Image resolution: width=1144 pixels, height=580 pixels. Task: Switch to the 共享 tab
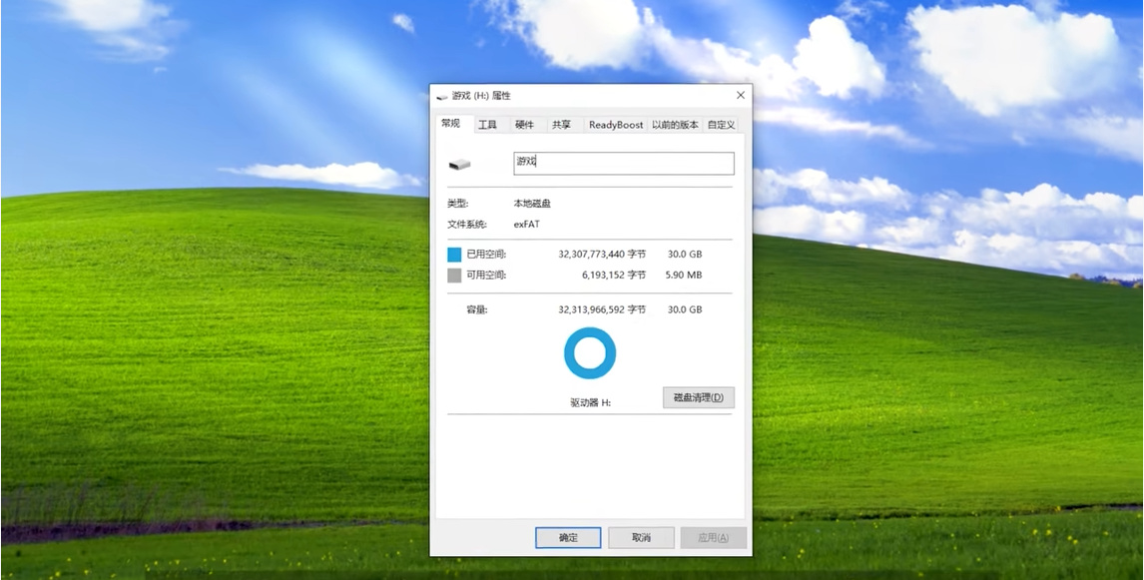pyautogui.click(x=561, y=125)
